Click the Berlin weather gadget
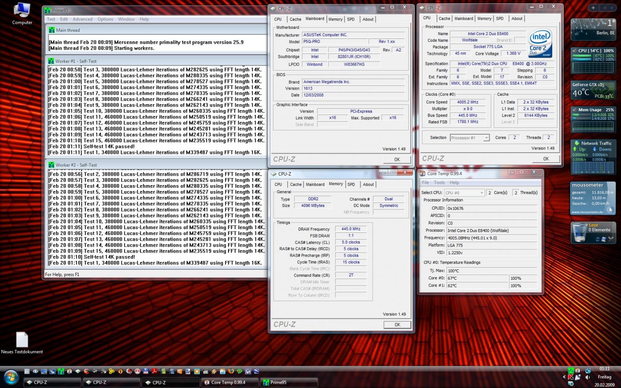The image size is (621, 388). (x=593, y=29)
